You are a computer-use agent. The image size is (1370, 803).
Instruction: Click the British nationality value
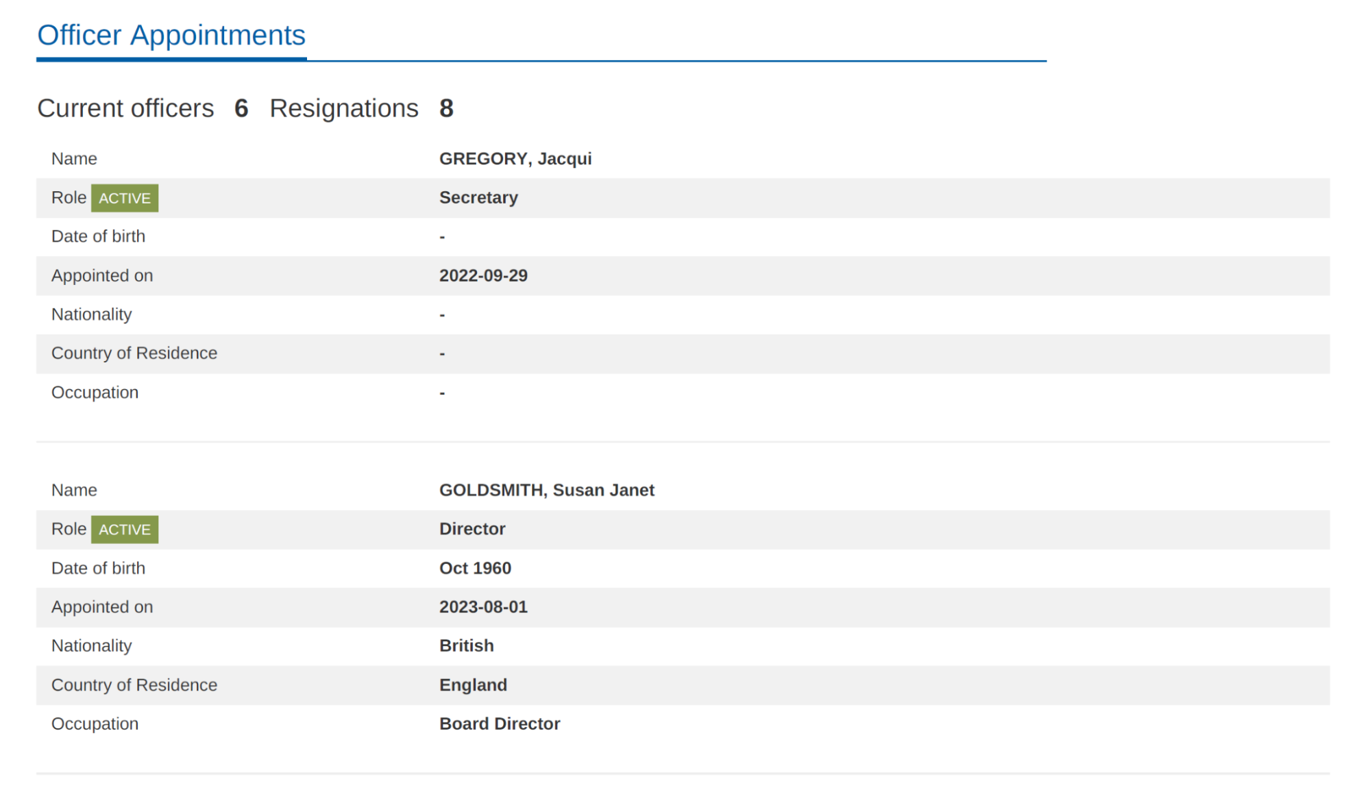click(x=466, y=645)
